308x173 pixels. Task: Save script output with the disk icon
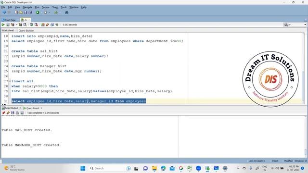(x=13, y=113)
